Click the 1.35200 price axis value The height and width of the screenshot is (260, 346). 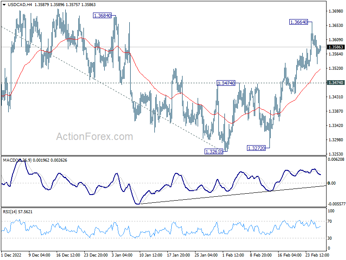336,68
